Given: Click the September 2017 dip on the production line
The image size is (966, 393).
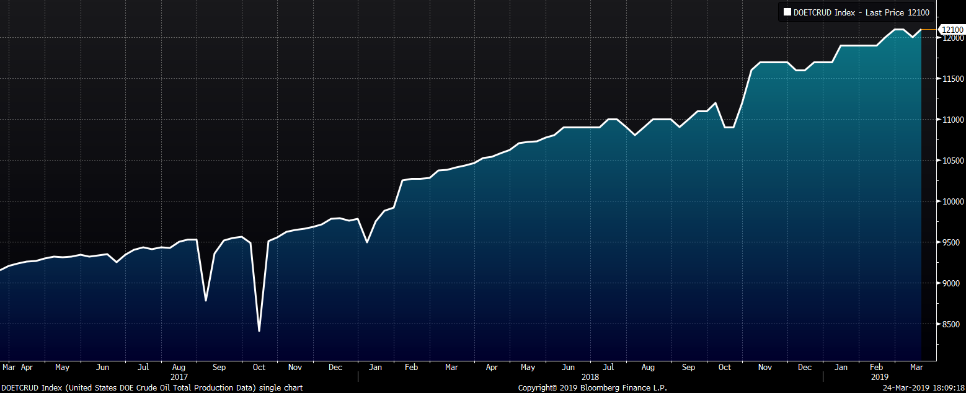Looking at the screenshot, I should coord(206,301).
